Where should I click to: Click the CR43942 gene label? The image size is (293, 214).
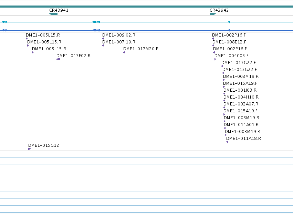coord(219,10)
